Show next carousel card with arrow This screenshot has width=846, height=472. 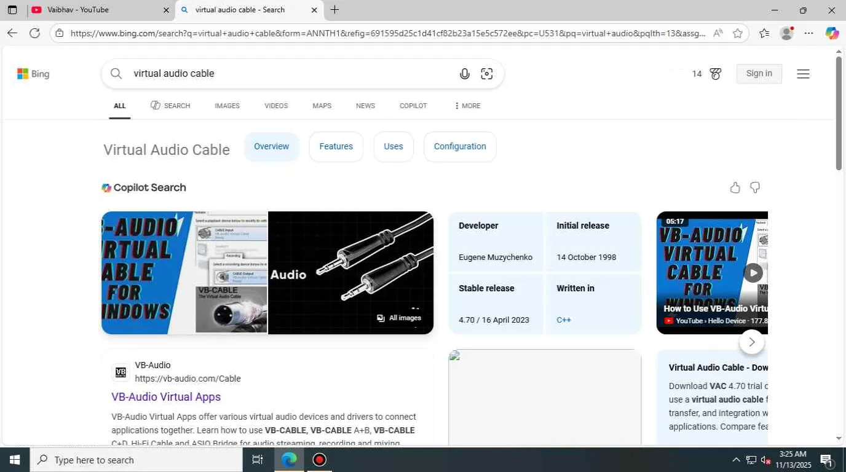[x=751, y=342]
